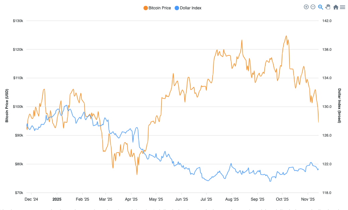Click the zoom out minus icon
Image resolution: width=348 pixels, height=210 pixels.
(313, 7)
